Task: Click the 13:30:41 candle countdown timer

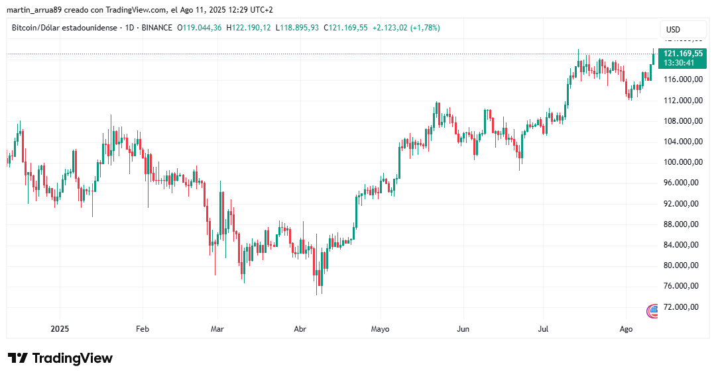Action: click(x=680, y=63)
